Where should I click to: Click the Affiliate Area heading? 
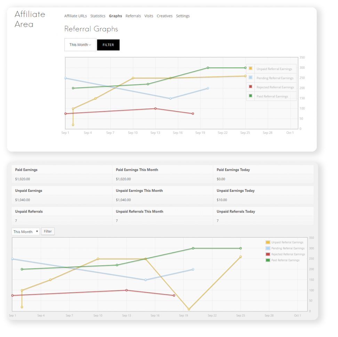pyautogui.click(x=30, y=19)
